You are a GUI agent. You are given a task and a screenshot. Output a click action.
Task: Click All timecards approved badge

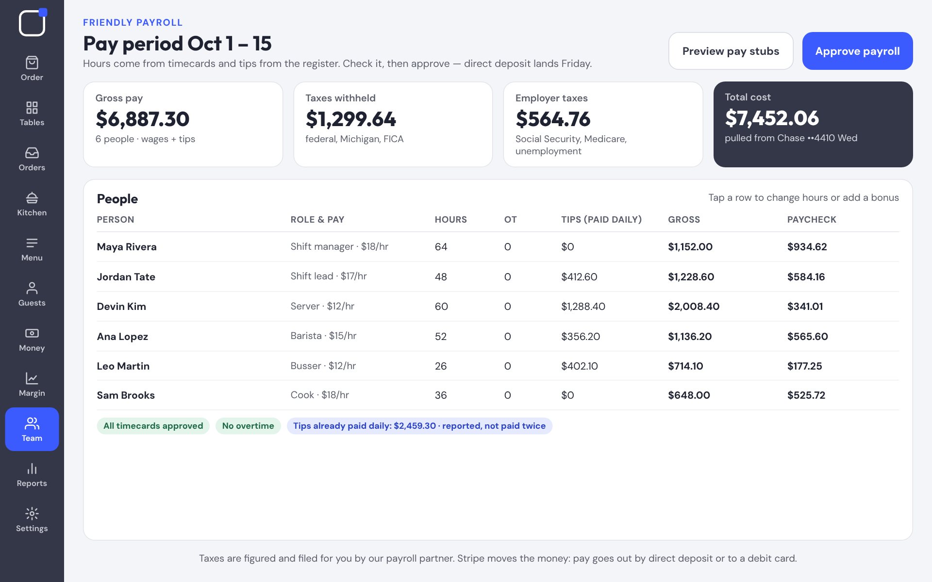click(153, 426)
